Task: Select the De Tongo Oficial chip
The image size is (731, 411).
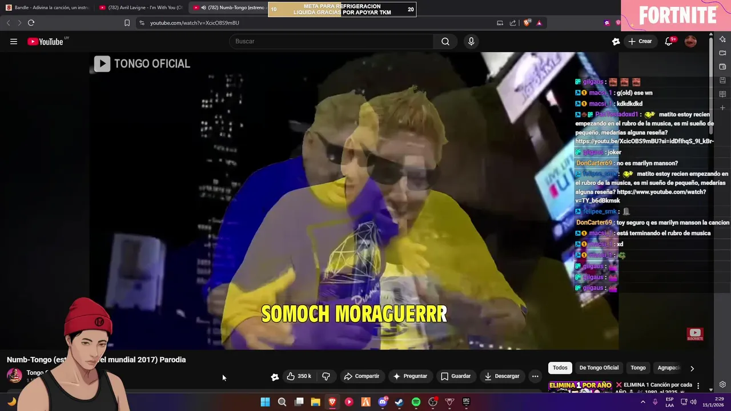Action: coord(599,368)
